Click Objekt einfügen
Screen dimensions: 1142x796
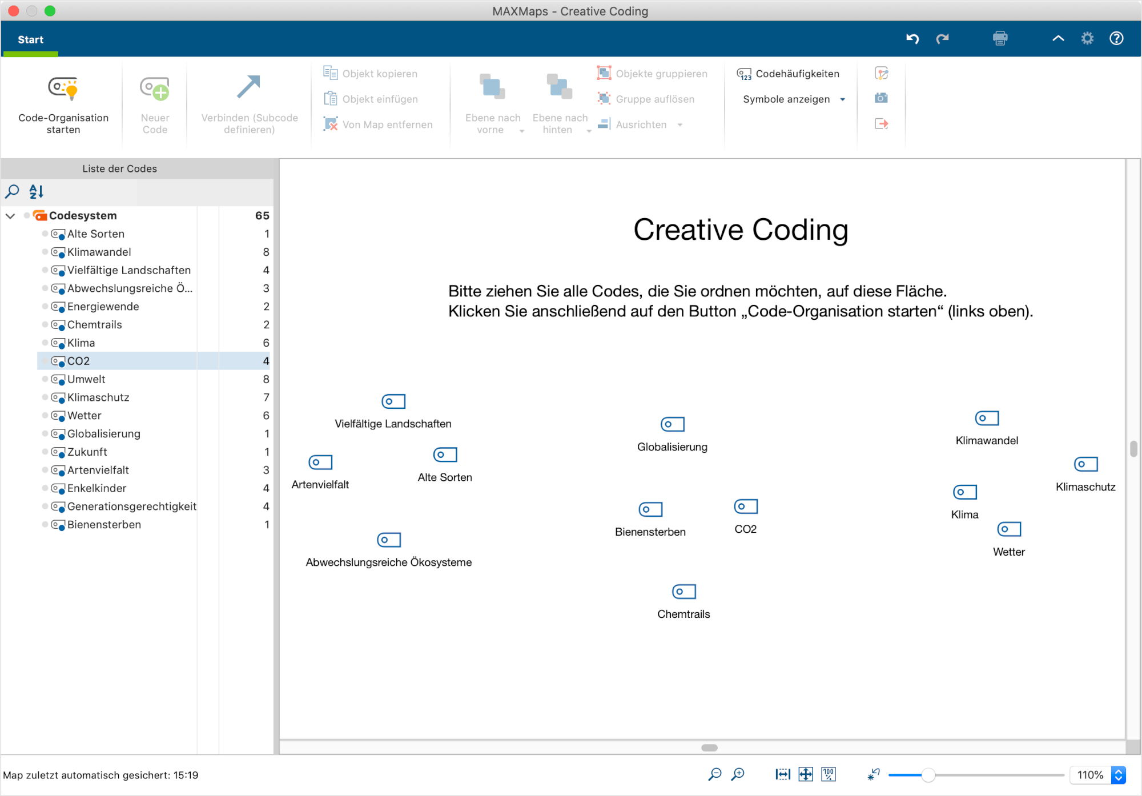(371, 99)
